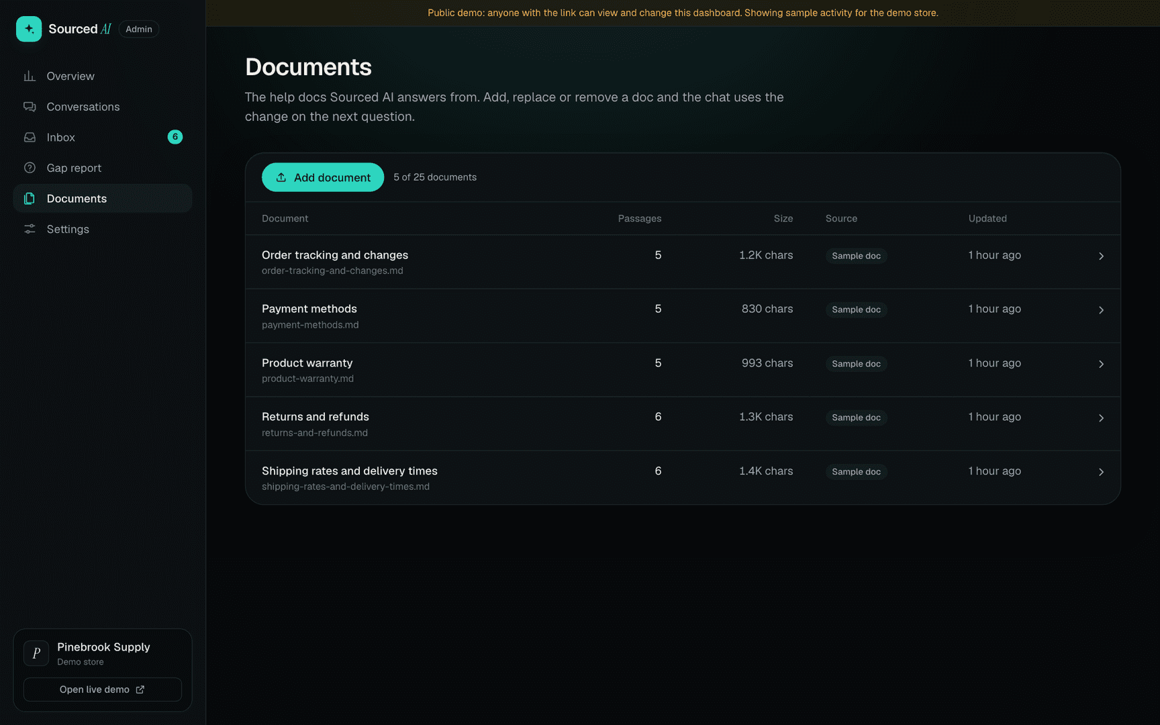Click 1 hour ago in Returns and refunds row
This screenshot has width=1160, height=725.
995,417
